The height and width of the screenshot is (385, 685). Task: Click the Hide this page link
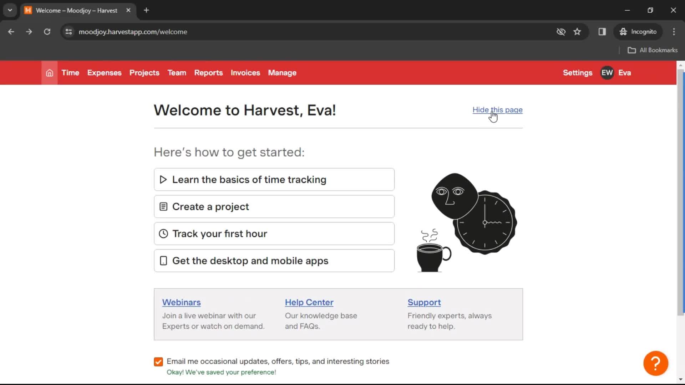497,109
